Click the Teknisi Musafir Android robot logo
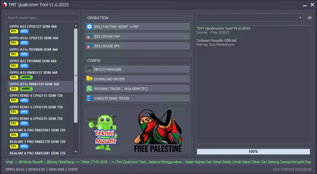The width and height of the screenshot is (317, 174). coord(102,130)
